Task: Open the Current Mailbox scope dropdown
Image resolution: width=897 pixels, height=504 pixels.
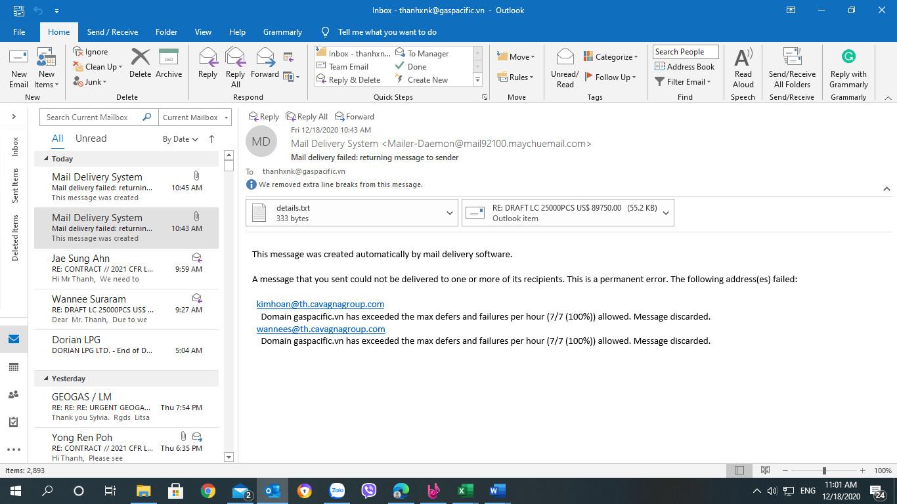Action: (195, 117)
